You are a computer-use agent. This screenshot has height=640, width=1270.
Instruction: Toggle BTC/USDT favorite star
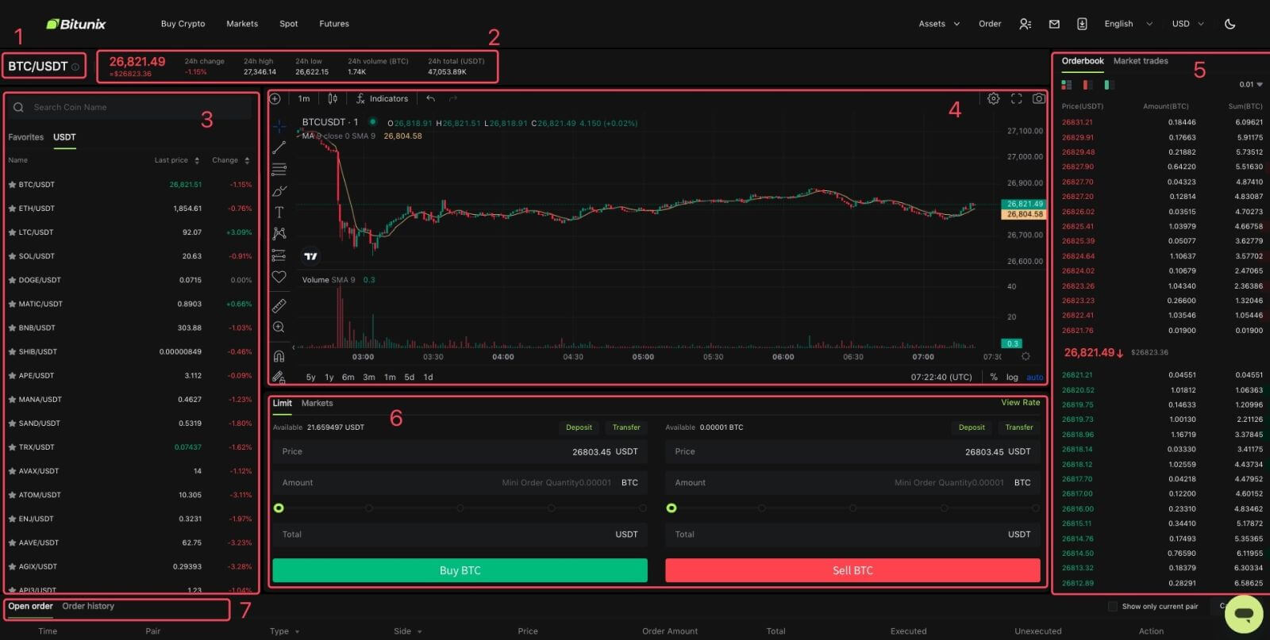[12, 185]
